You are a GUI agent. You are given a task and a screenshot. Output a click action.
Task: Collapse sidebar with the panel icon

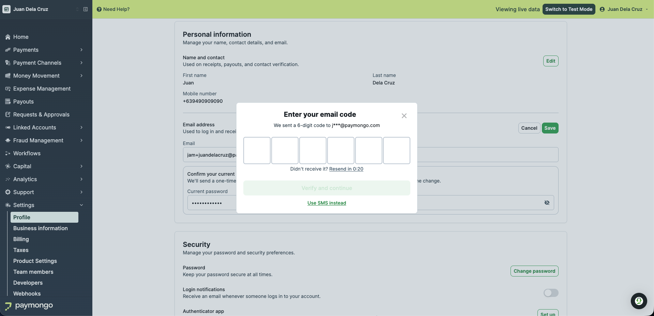(86, 9)
